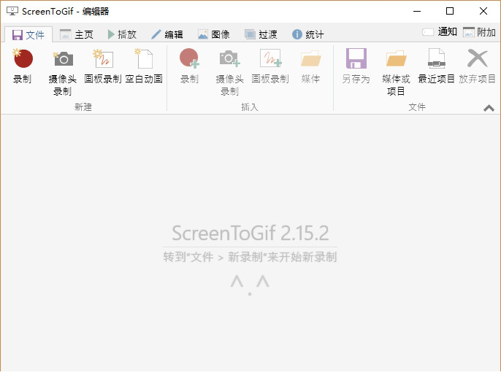Discard the project (放弃项目)
Screen dimensions: 501x386
pos(477,66)
